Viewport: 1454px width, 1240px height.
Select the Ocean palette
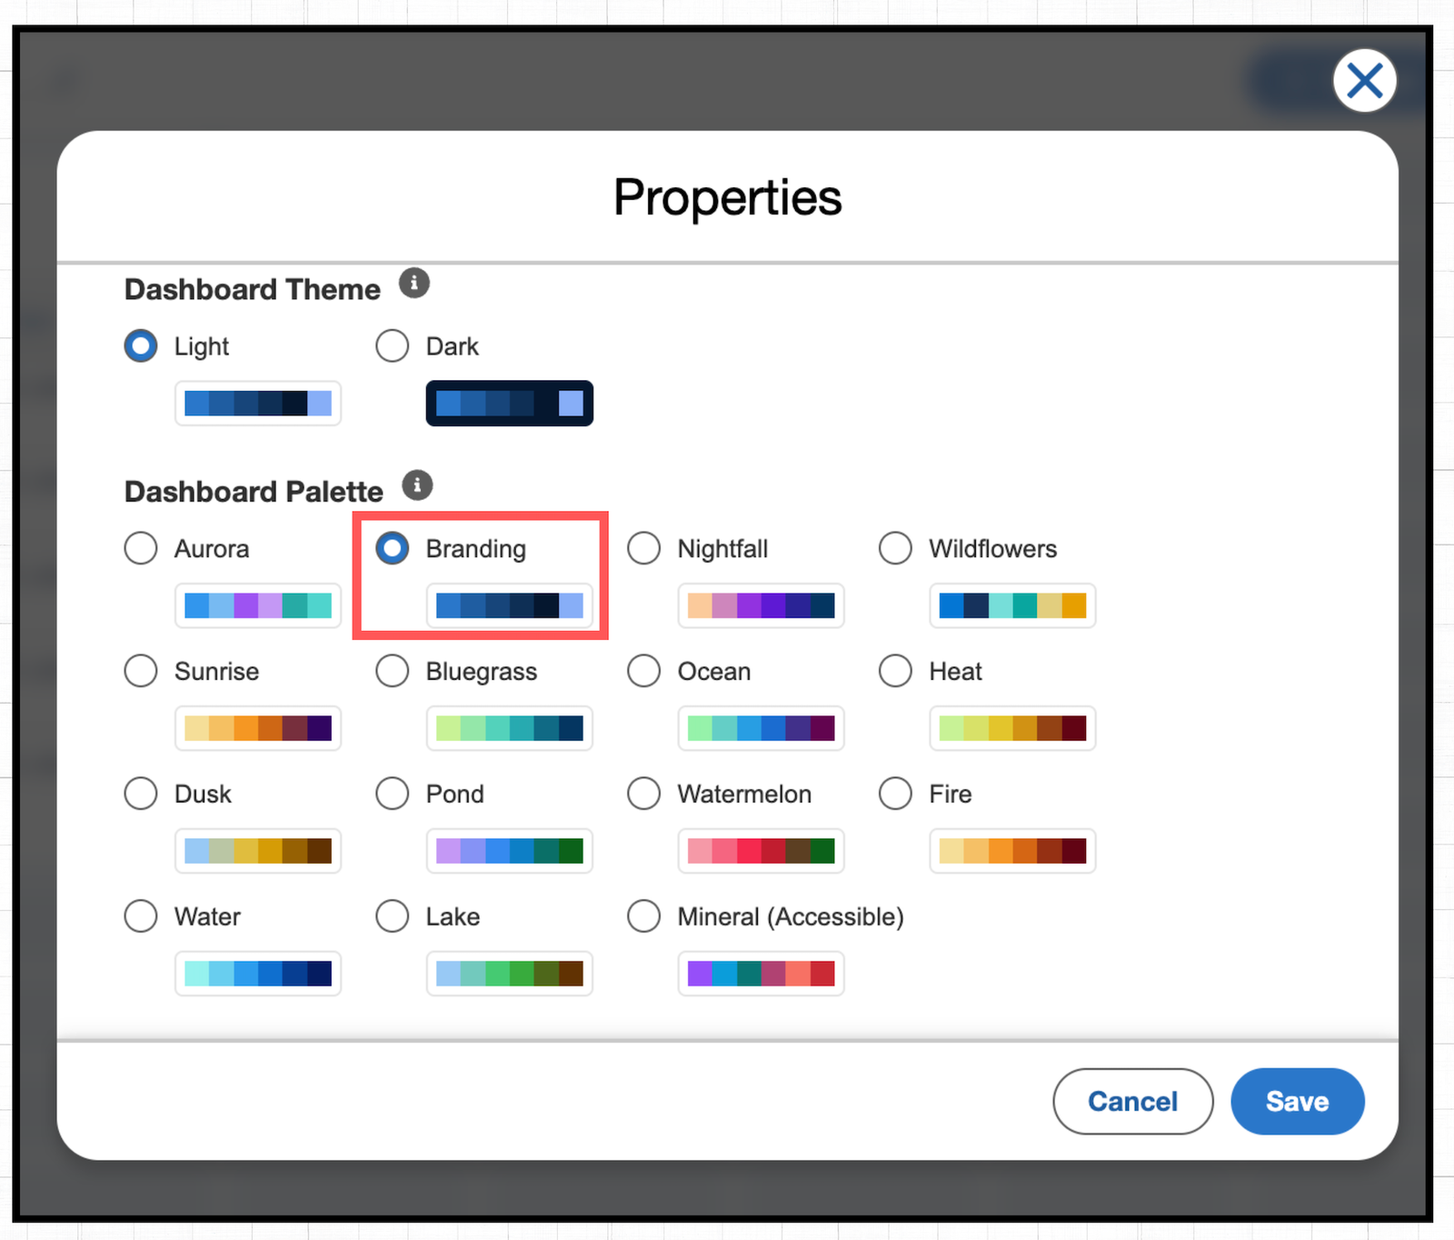click(643, 671)
